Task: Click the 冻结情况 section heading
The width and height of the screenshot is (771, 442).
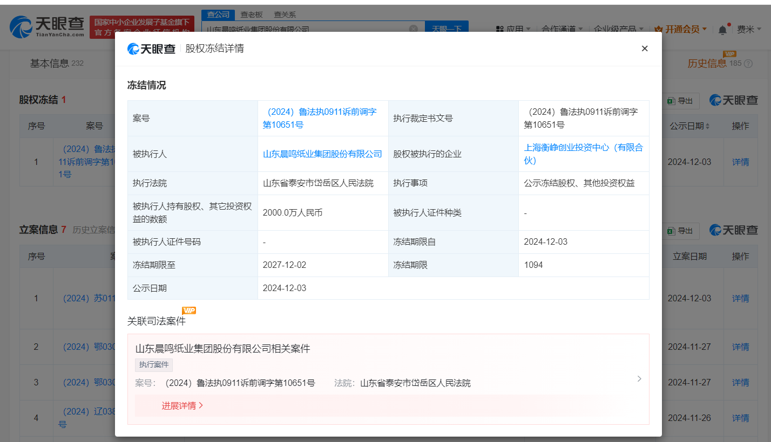Action: coord(146,85)
